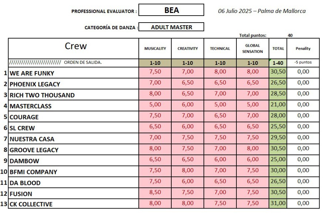
Task: Click the Penality column header
Action: click(303, 49)
